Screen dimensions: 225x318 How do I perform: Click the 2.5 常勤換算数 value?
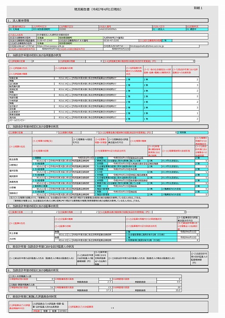point(105,282)
